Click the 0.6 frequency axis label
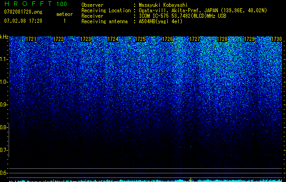The height and width of the screenshot is (182, 286). coord(3,173)
